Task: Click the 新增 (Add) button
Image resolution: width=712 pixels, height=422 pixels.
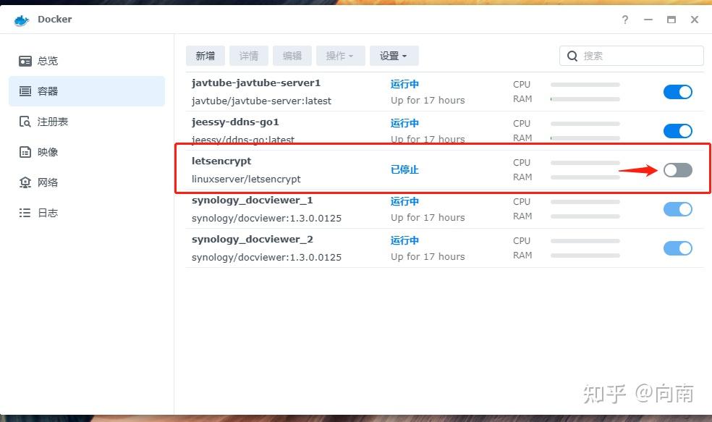Action: [x=205, y=56]
